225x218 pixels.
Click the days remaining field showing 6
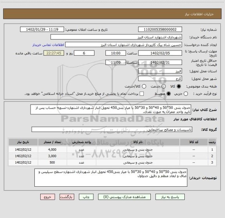coord(84,53)
